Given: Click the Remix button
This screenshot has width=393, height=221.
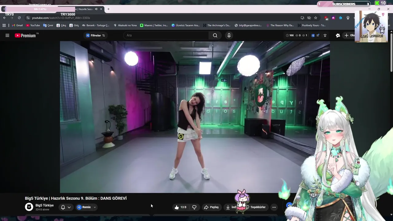Looking at the screenshot, I should point(84,207).
